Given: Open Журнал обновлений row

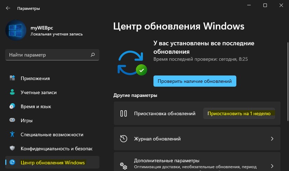Looking at the screenshot, I should (197, 139).
